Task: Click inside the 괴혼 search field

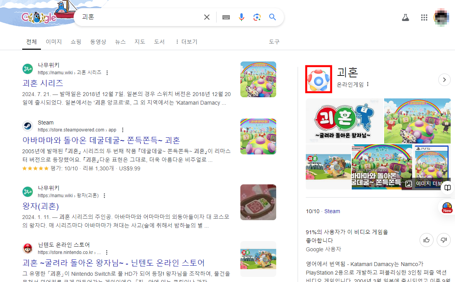Action: pos(139,17)
